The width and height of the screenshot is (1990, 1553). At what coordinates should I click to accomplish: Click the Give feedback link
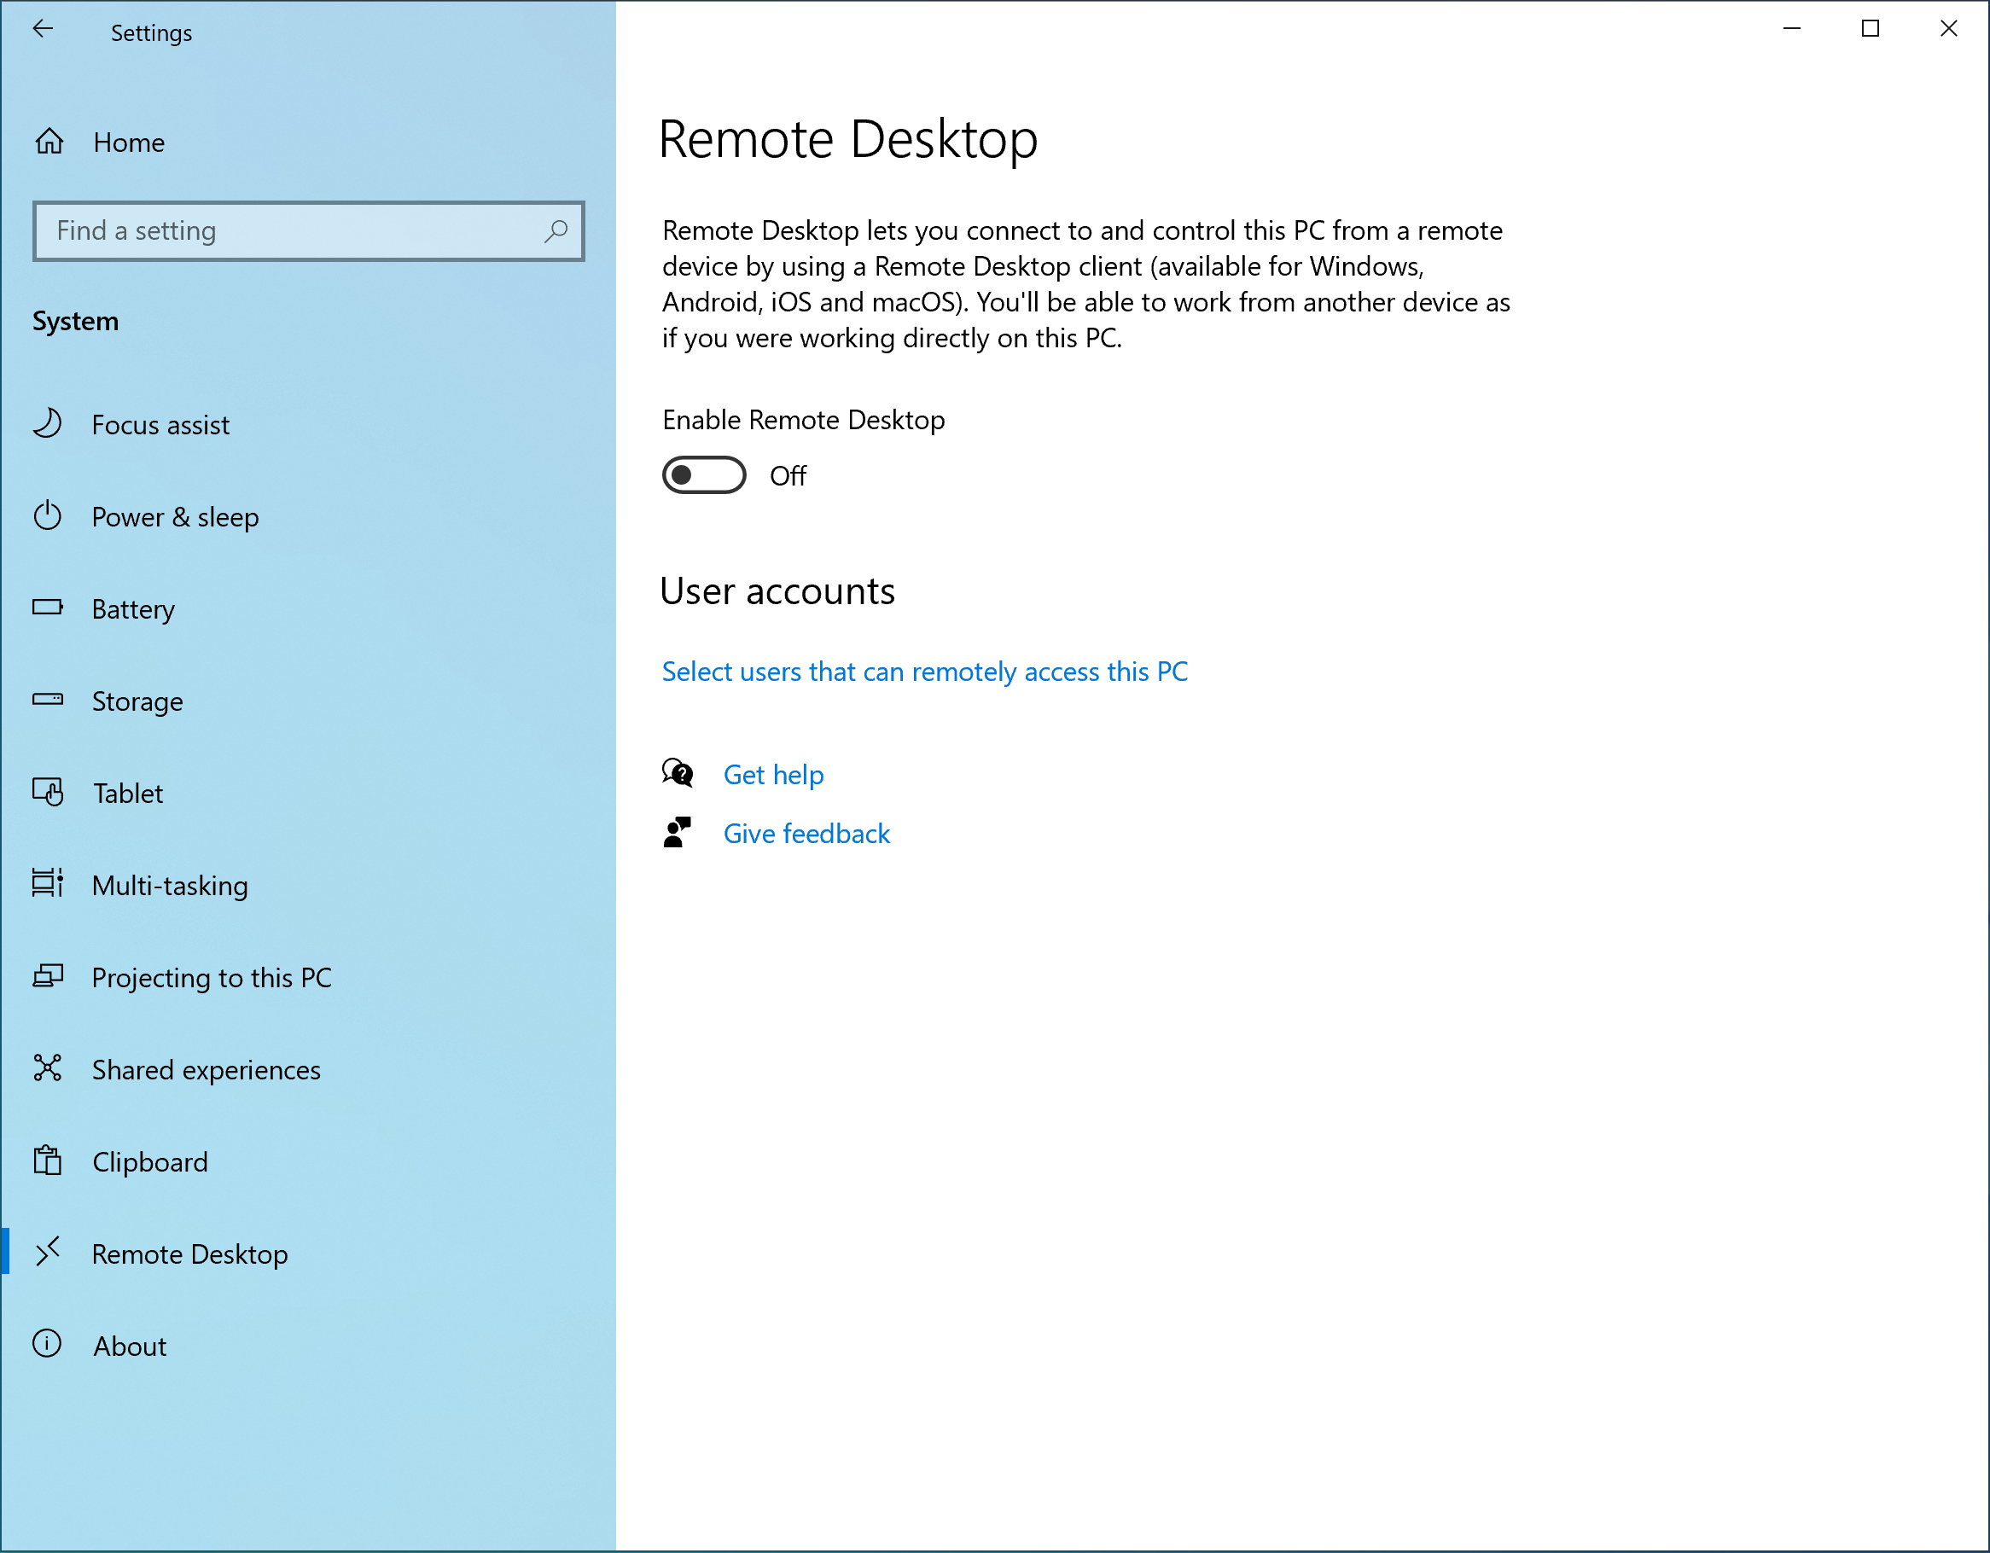(806, 832)
